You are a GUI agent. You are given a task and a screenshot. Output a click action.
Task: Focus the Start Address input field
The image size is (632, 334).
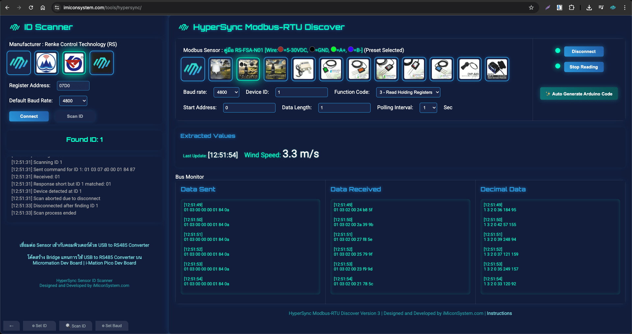pos(249,108)
